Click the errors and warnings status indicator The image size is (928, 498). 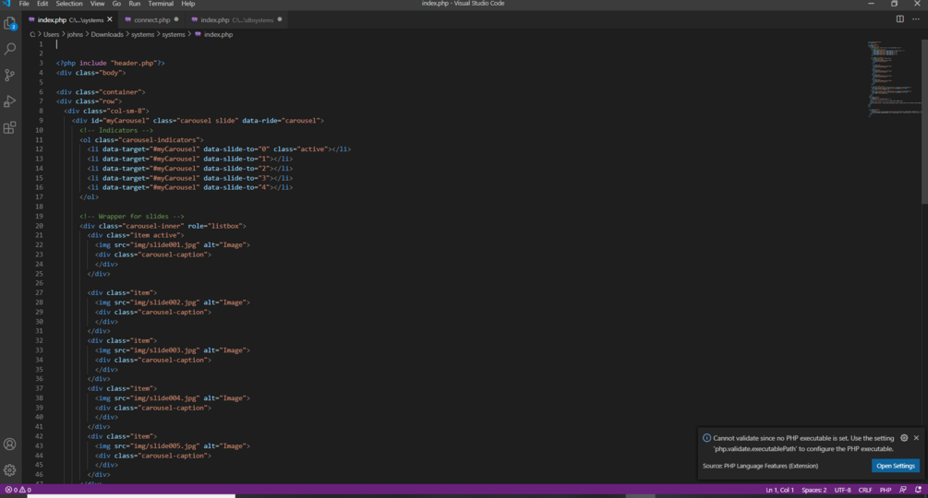click(18, 490)
